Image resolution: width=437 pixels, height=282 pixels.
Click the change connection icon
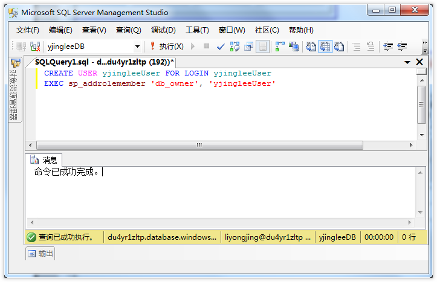pyautogui.click(x=36, y=46)
